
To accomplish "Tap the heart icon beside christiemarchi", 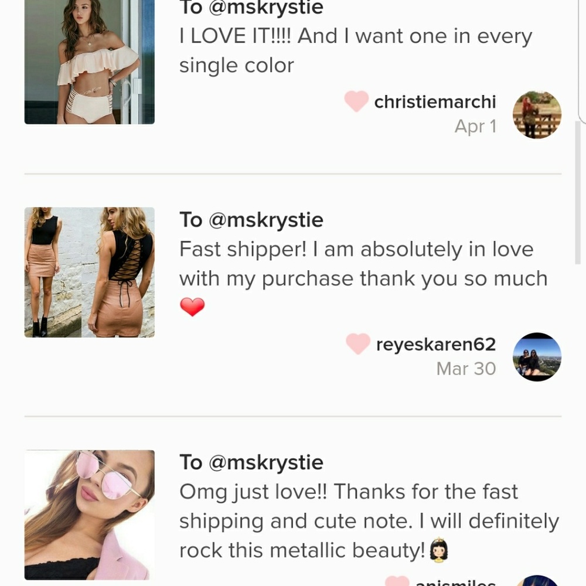I will (x=356, y=101).
